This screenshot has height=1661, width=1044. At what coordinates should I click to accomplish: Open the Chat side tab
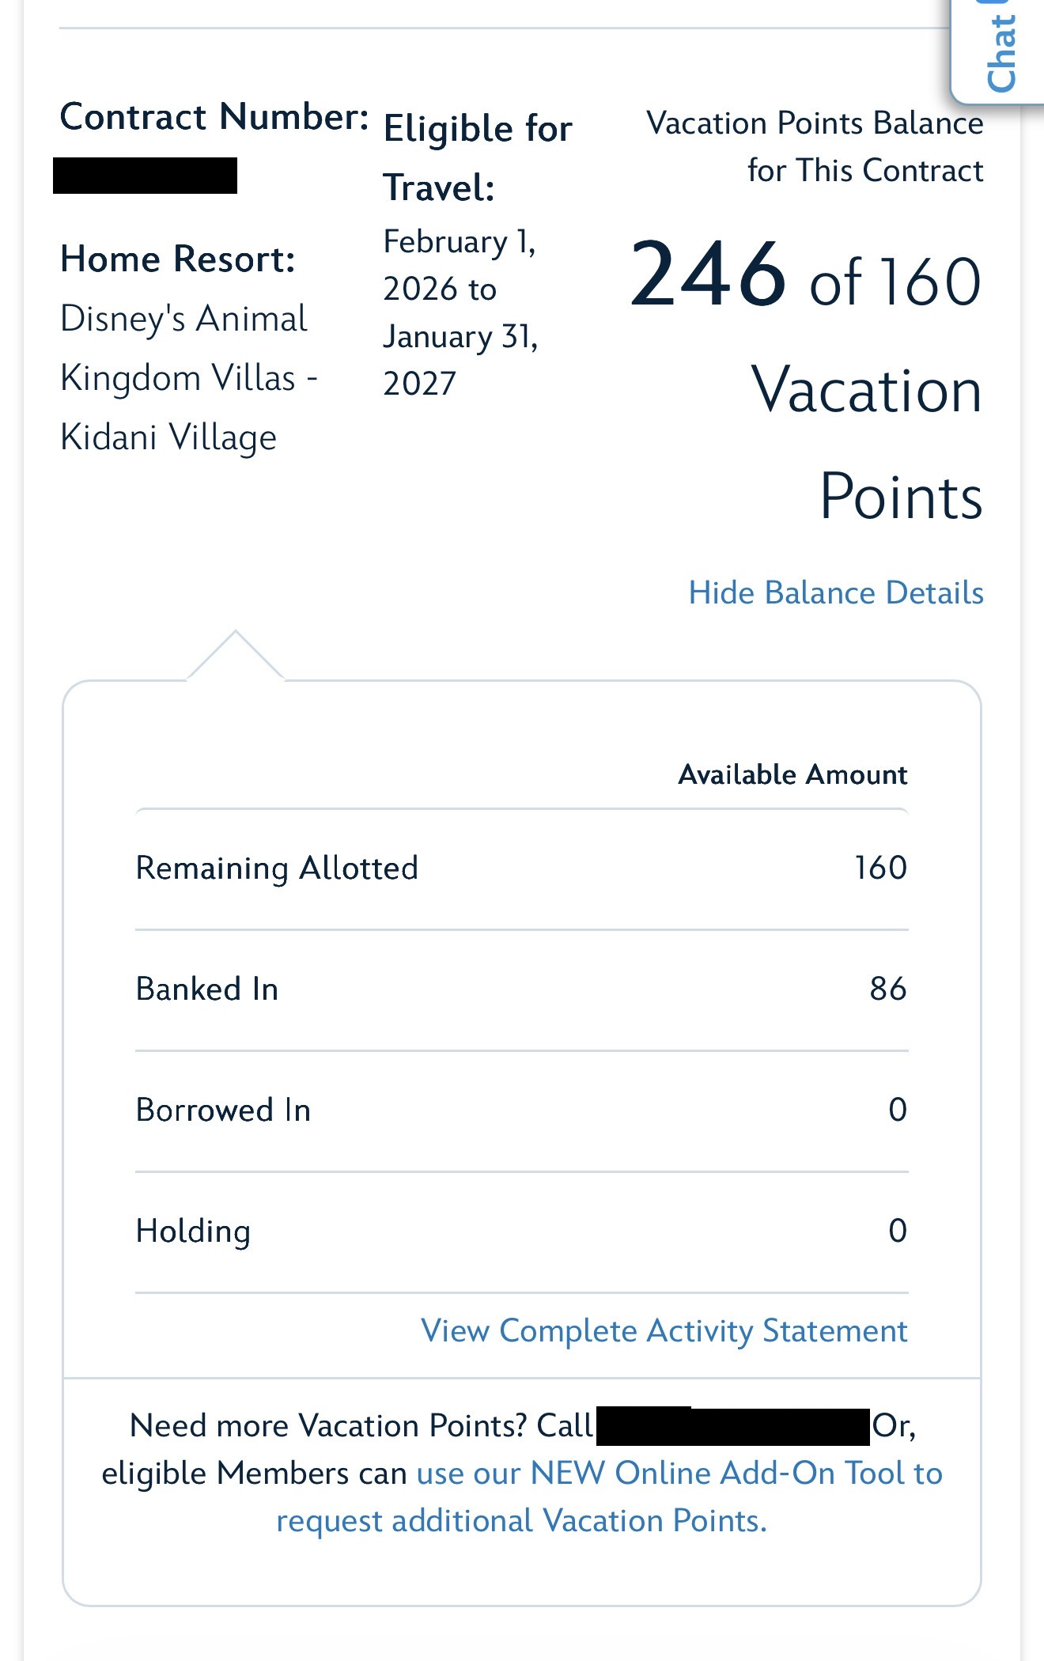click(x=1000, y=52)
